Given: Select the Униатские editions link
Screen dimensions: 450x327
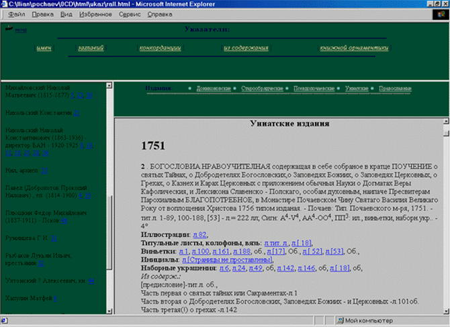Looking at the screenshot, I should 357,88.
